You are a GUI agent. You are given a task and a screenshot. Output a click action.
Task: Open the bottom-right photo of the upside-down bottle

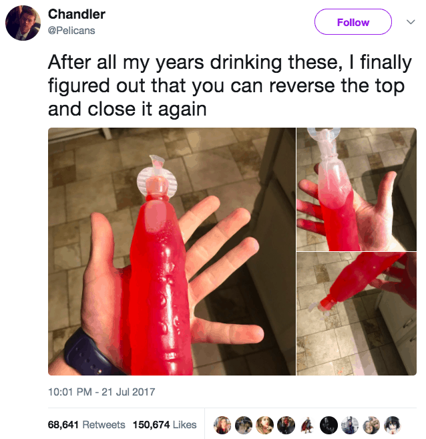click(357, 314)
